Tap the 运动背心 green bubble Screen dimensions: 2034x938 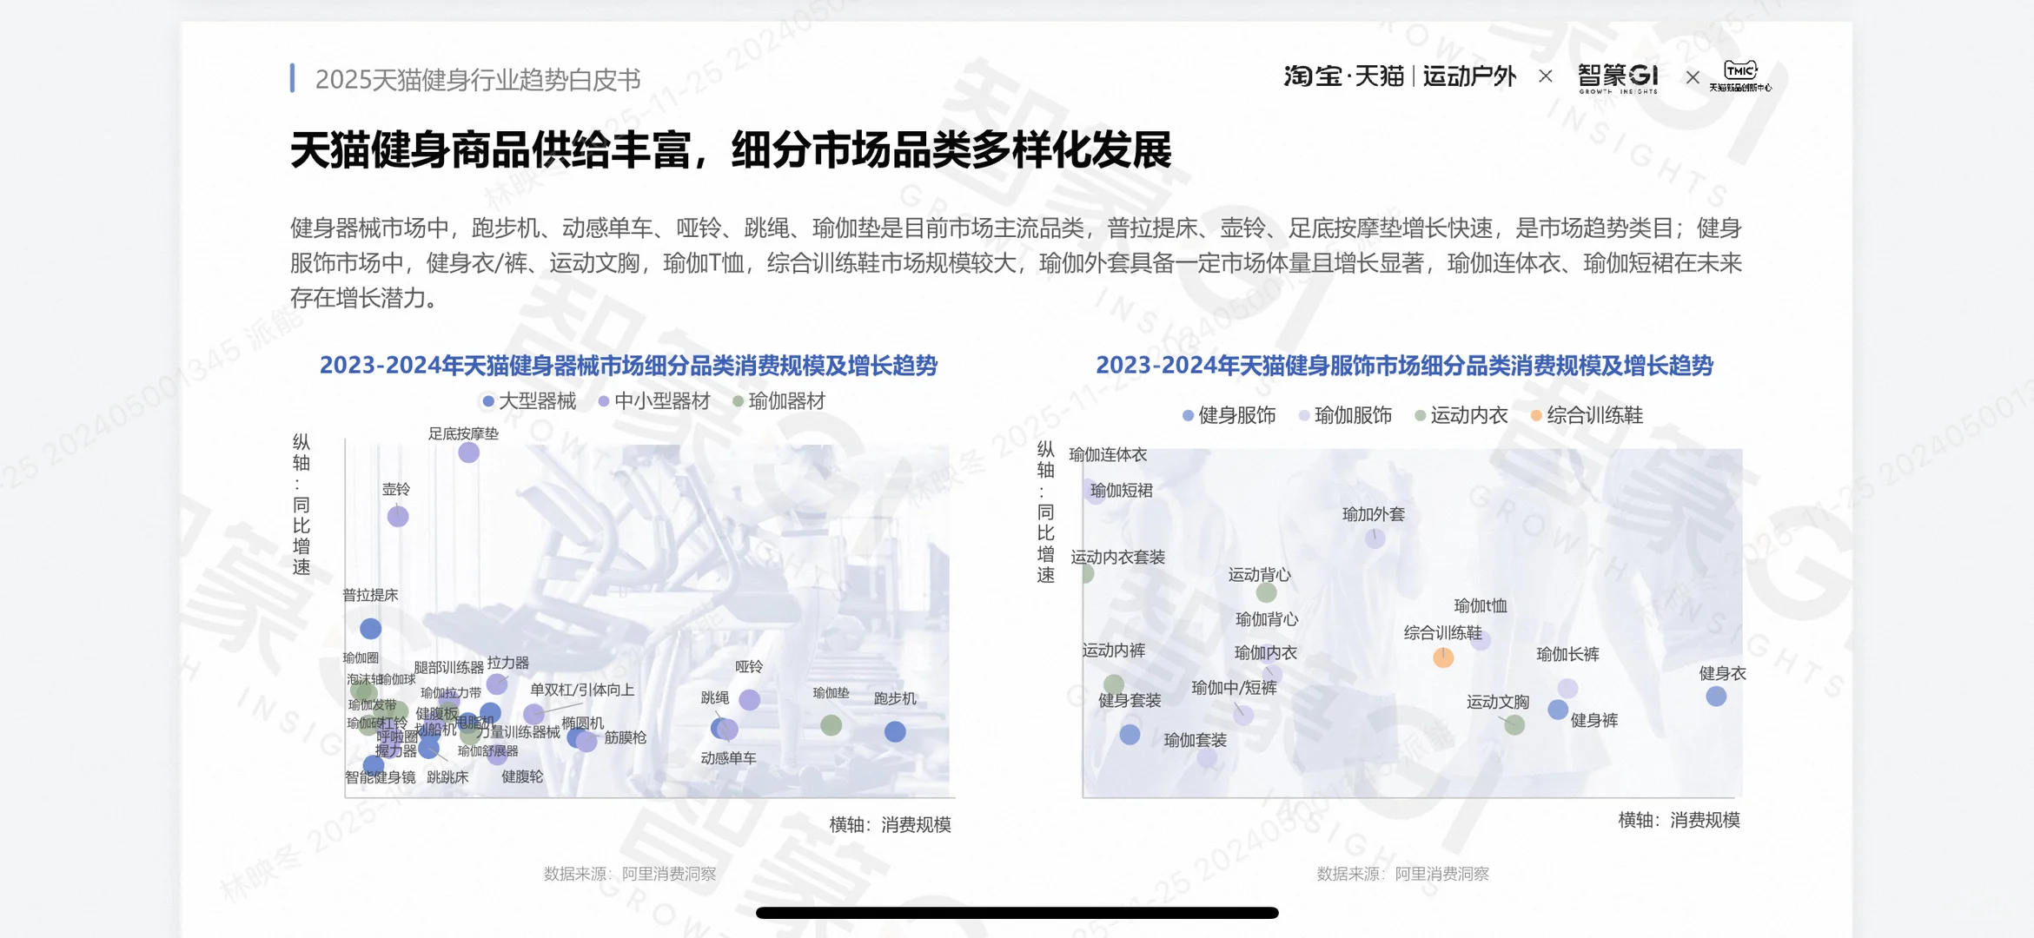point(1266,593)
